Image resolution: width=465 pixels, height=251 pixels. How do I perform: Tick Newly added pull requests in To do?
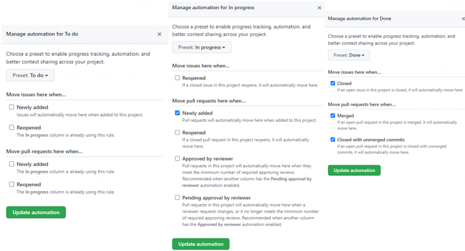pos(11,164)
